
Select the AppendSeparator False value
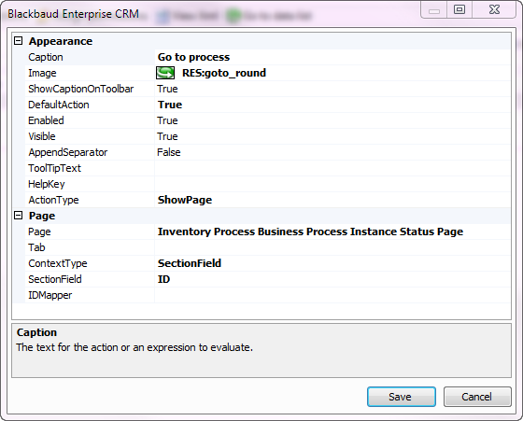(x=332, y=152)
